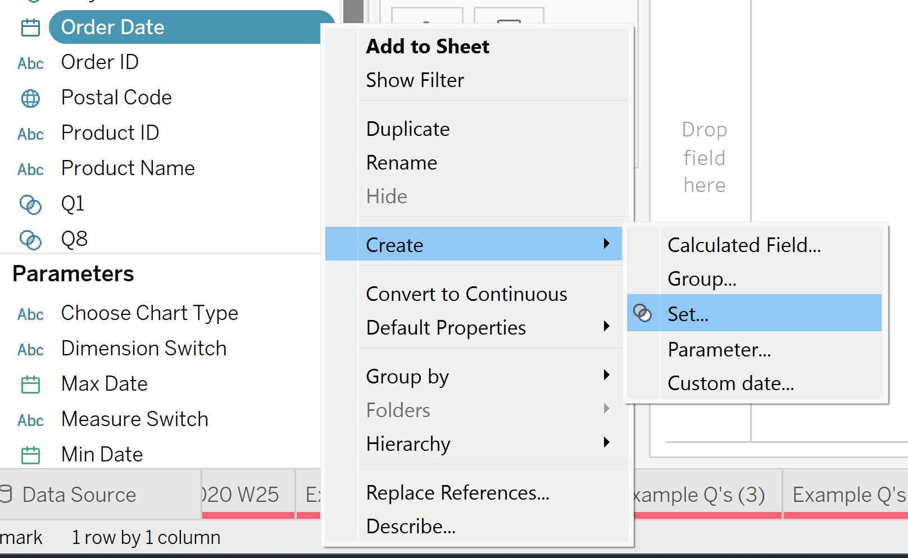Click the calendar icon beside Order Date
Screen dimensions: 908x558
(x=30, y=28)
